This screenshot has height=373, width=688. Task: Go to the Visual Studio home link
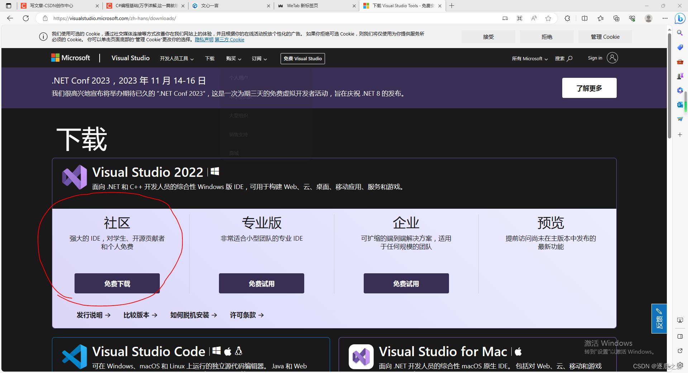pyautogui.click(x=130, y=58)
